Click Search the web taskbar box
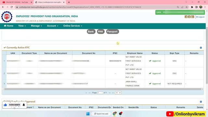This screenshot has width=208, height=117. tap(101, 114)
